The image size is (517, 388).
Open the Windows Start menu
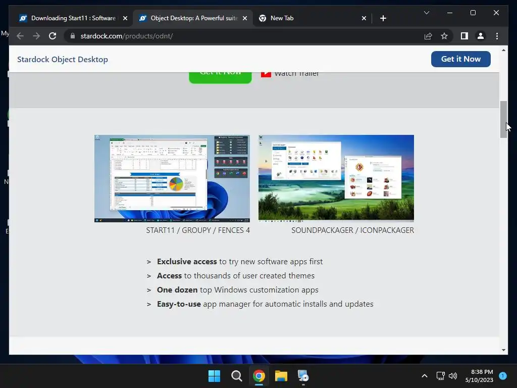pos(214,376)
